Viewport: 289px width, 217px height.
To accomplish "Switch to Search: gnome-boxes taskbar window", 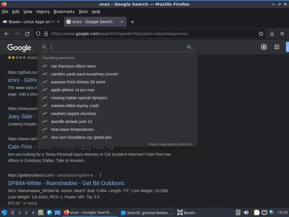I will [147, 213].
